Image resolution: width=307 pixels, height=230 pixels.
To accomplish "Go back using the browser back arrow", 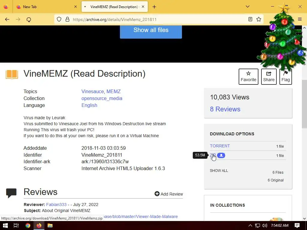I will 7,19.
